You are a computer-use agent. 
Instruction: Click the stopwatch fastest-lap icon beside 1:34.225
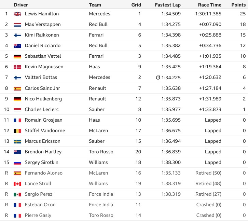pos(158,77)
